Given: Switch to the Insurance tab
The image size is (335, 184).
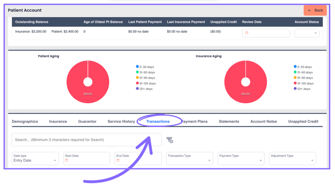Looking at the screenshot, I should pos(58,121).
